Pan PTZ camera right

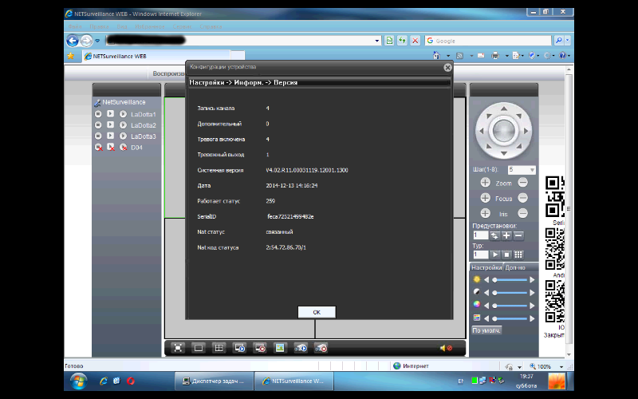(x=526, y=131)
